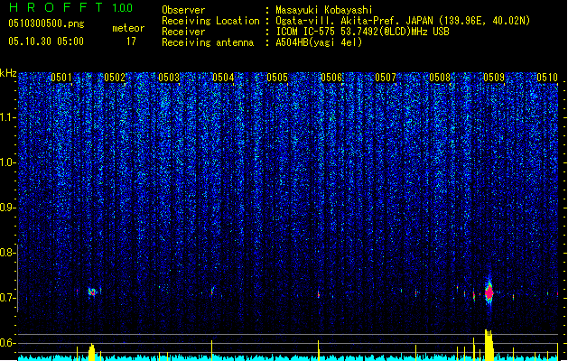Click the 'Receiving antenna' label
Image resolution: width=568 pixels, height=361 pixels.
point(208,42)
